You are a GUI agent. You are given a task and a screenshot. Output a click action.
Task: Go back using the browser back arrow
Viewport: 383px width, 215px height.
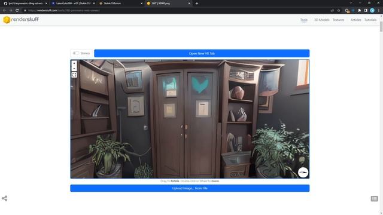click(4, 11)
